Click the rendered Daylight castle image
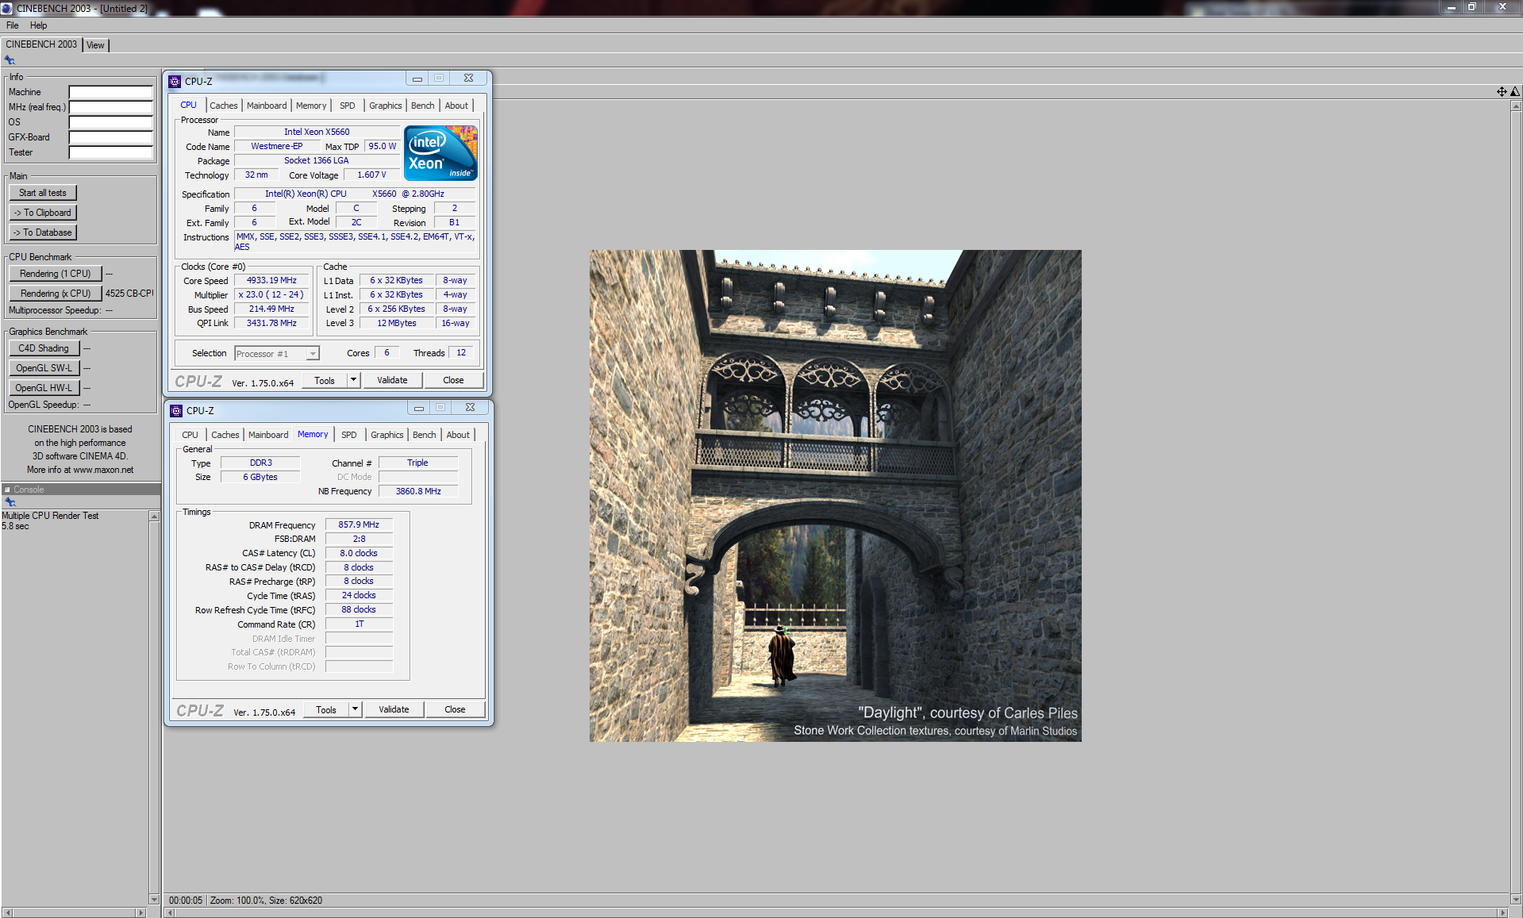1523x918 pixels. (x=835, y=496)
